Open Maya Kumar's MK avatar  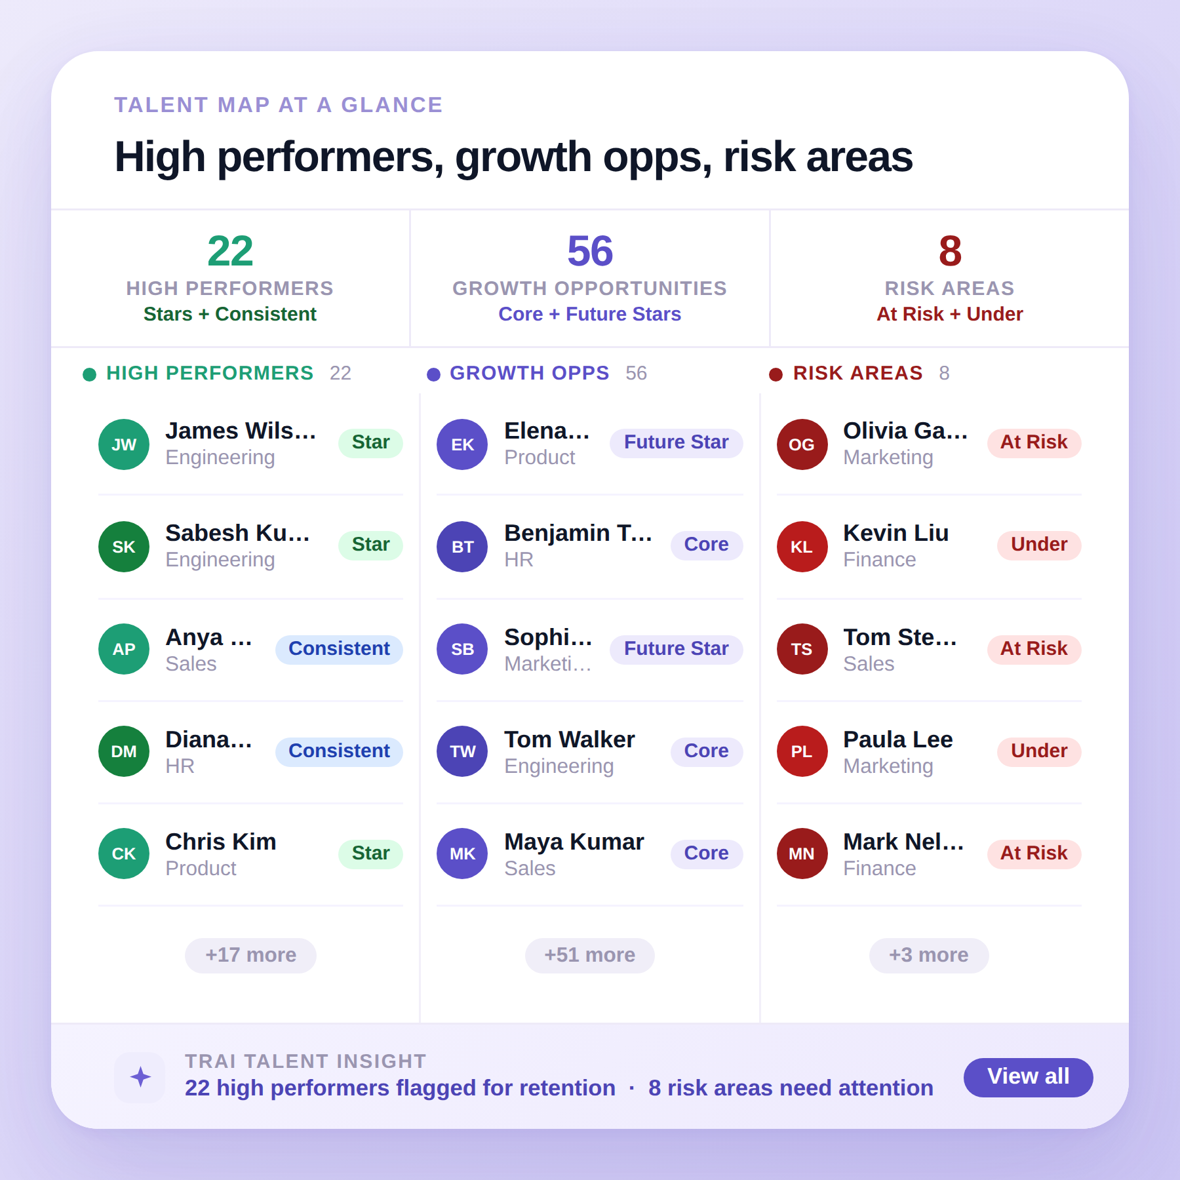click(x=462, y=853)
